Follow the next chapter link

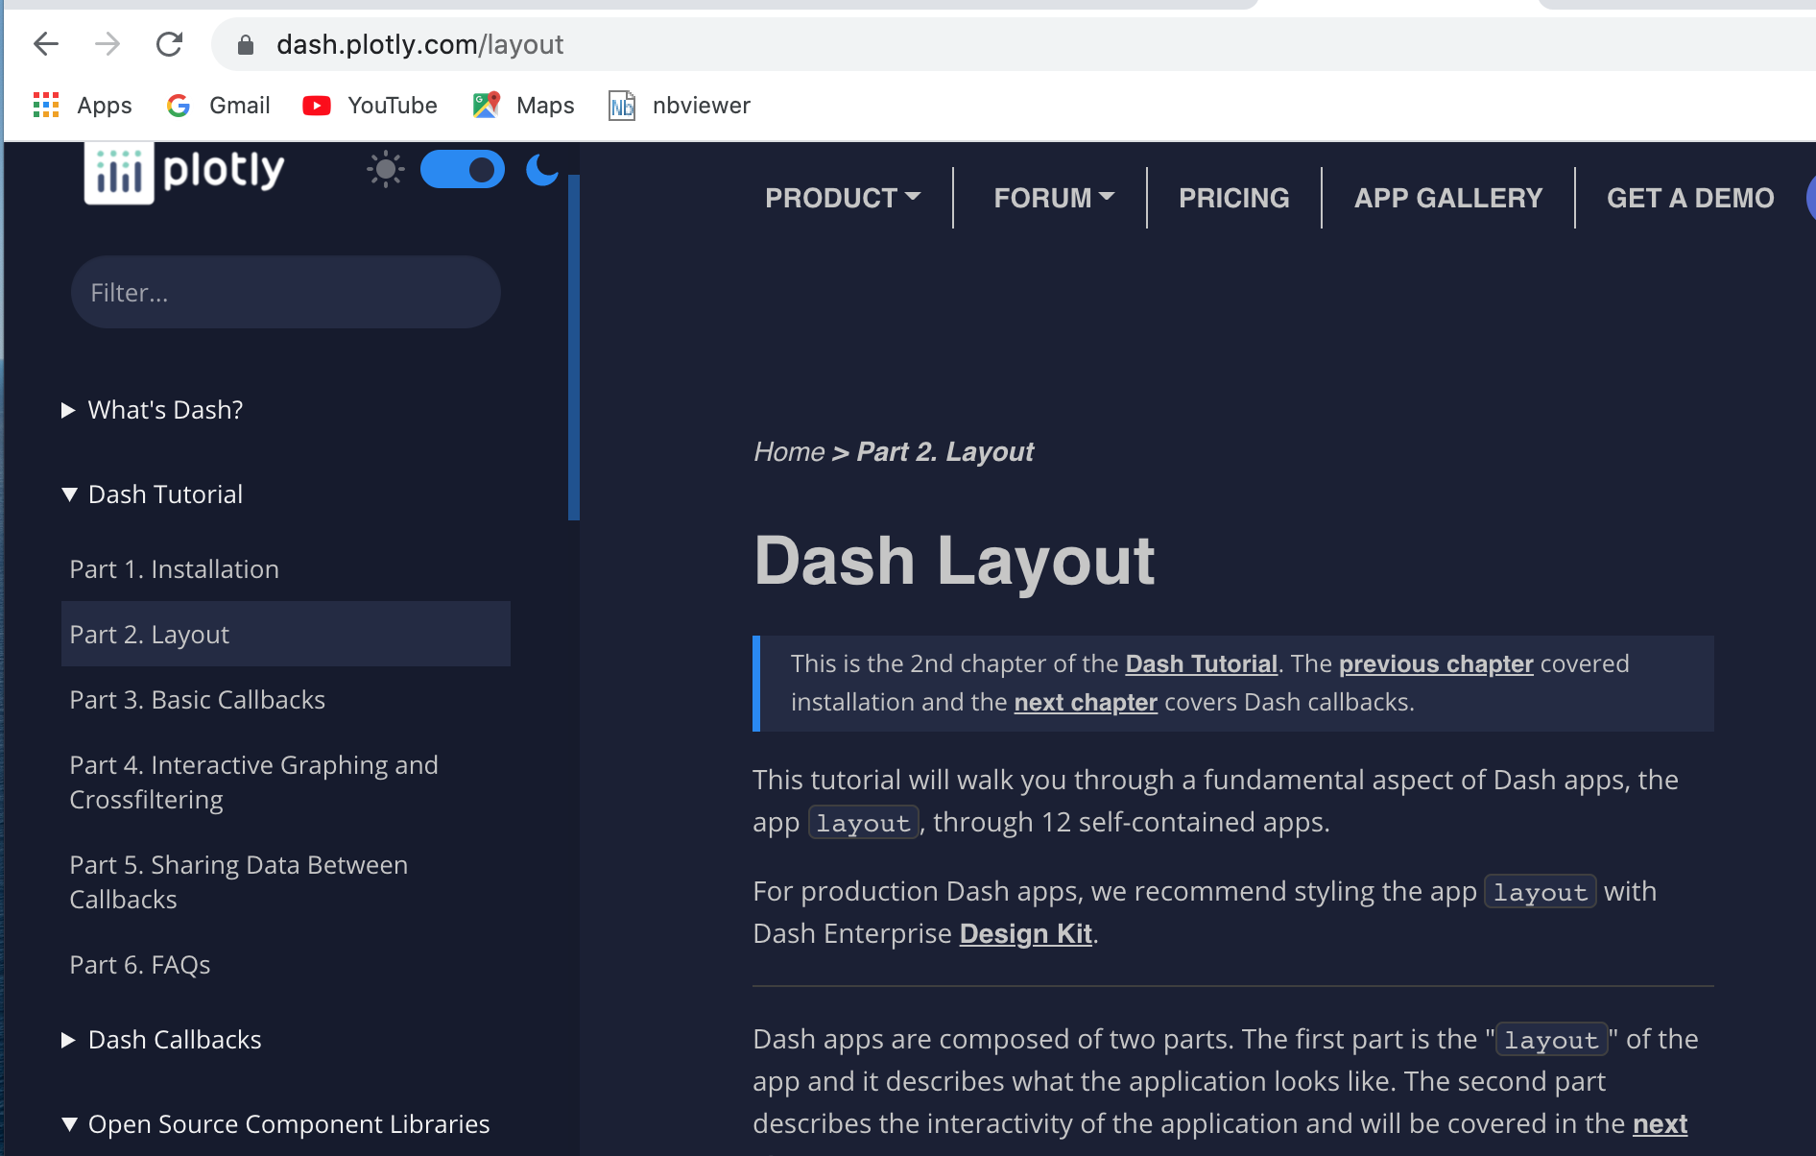click(1086, 702)
